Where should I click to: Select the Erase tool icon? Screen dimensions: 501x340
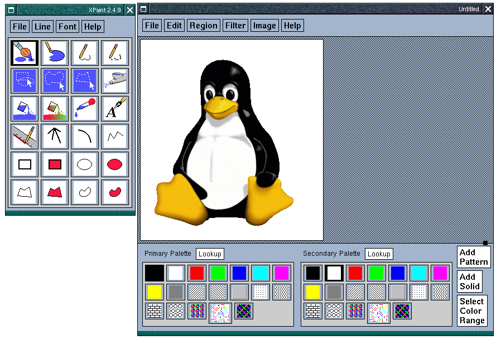[x=55, y=52]
